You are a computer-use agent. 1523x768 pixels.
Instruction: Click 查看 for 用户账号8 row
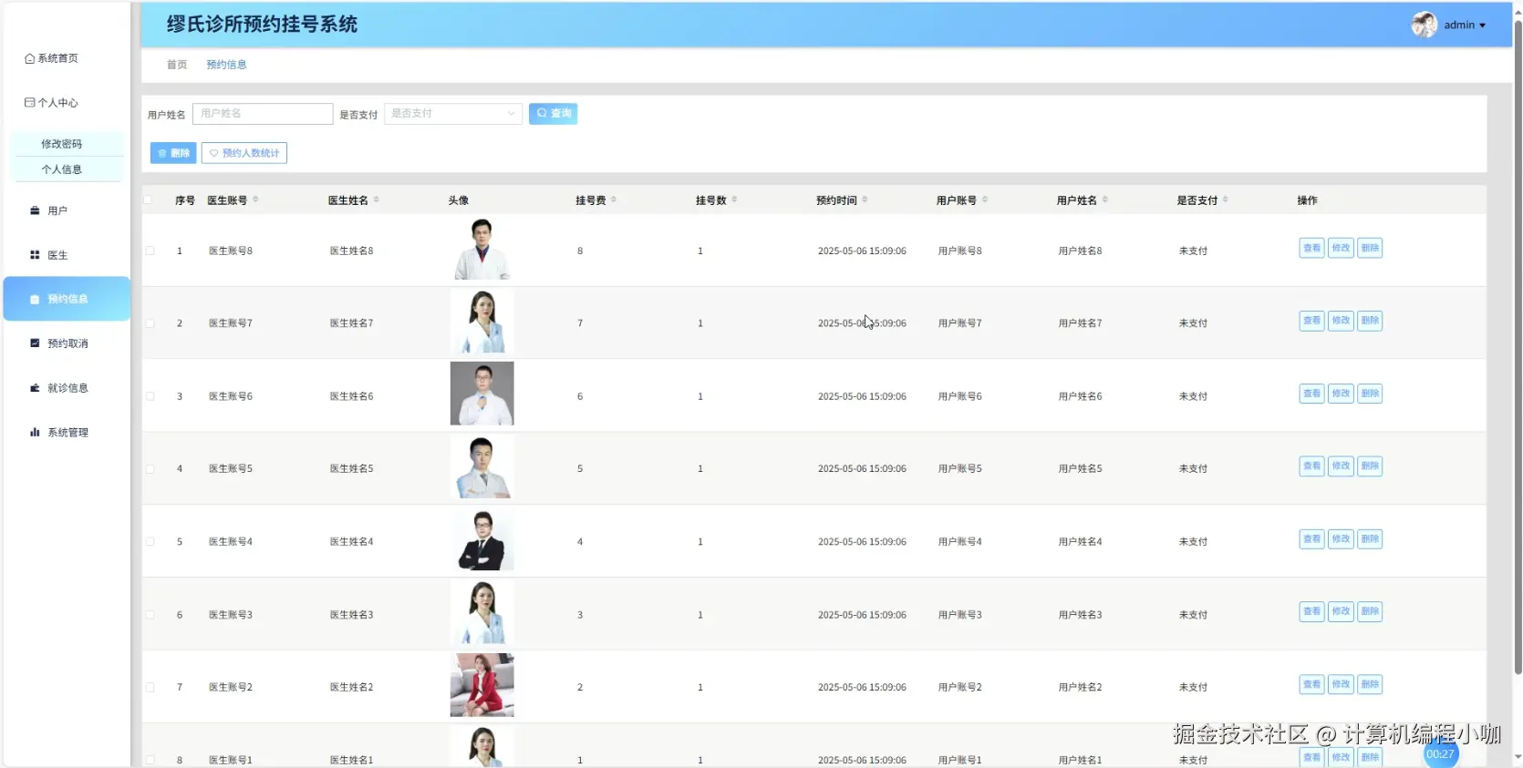(1311, 248)
